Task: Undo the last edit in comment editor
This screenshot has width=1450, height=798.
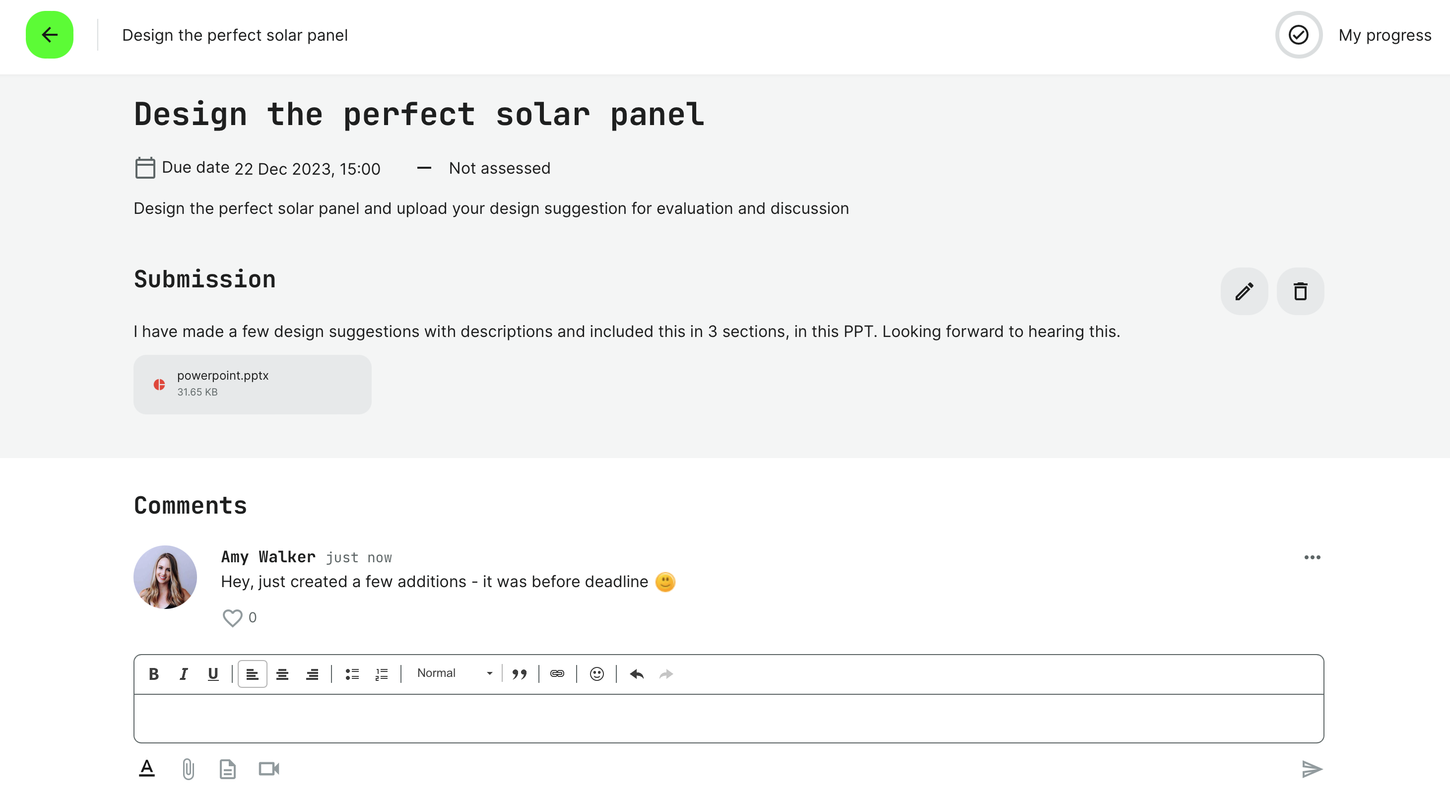Action: point(637,674)
